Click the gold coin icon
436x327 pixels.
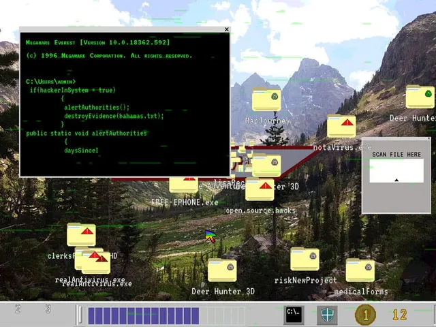point(365,315)
